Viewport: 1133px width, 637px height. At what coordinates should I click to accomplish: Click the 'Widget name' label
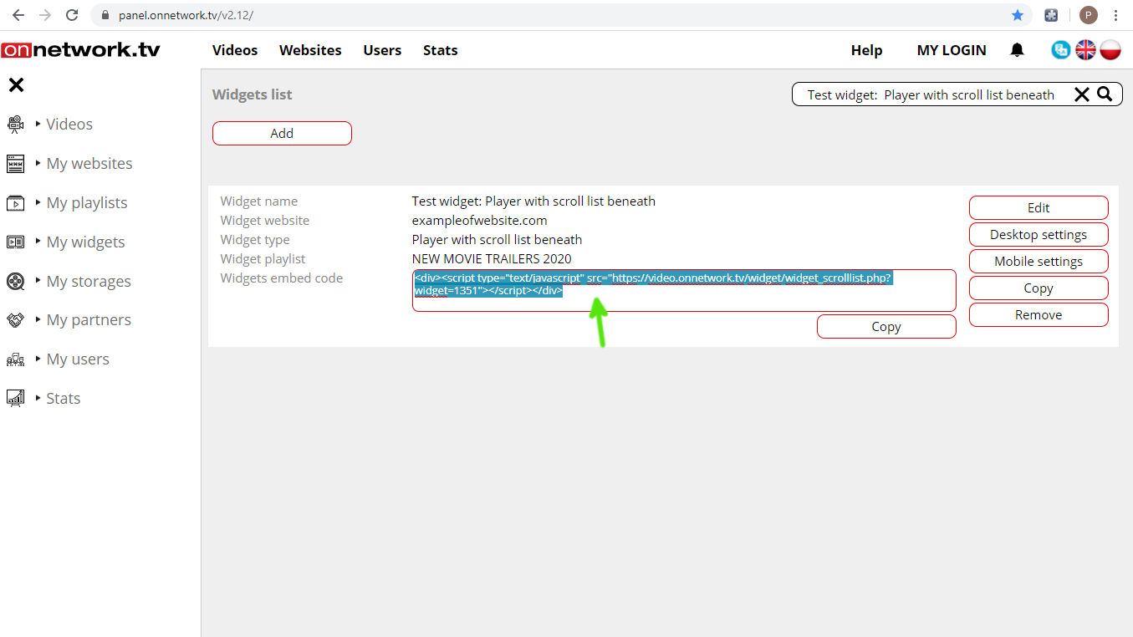259,201
